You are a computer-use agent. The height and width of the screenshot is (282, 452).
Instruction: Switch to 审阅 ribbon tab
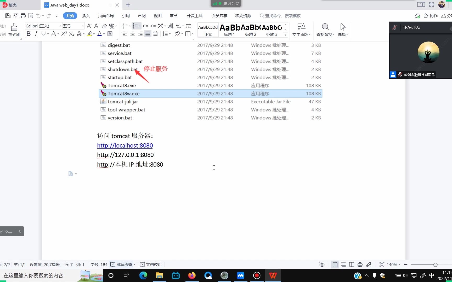pyautogui.click(x=142, y=16)
